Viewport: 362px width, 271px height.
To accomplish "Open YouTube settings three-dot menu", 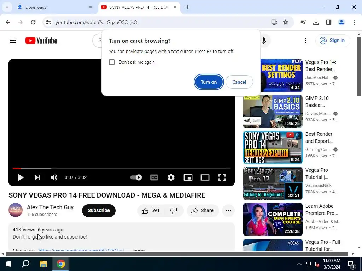I will (x=305, y=41).
